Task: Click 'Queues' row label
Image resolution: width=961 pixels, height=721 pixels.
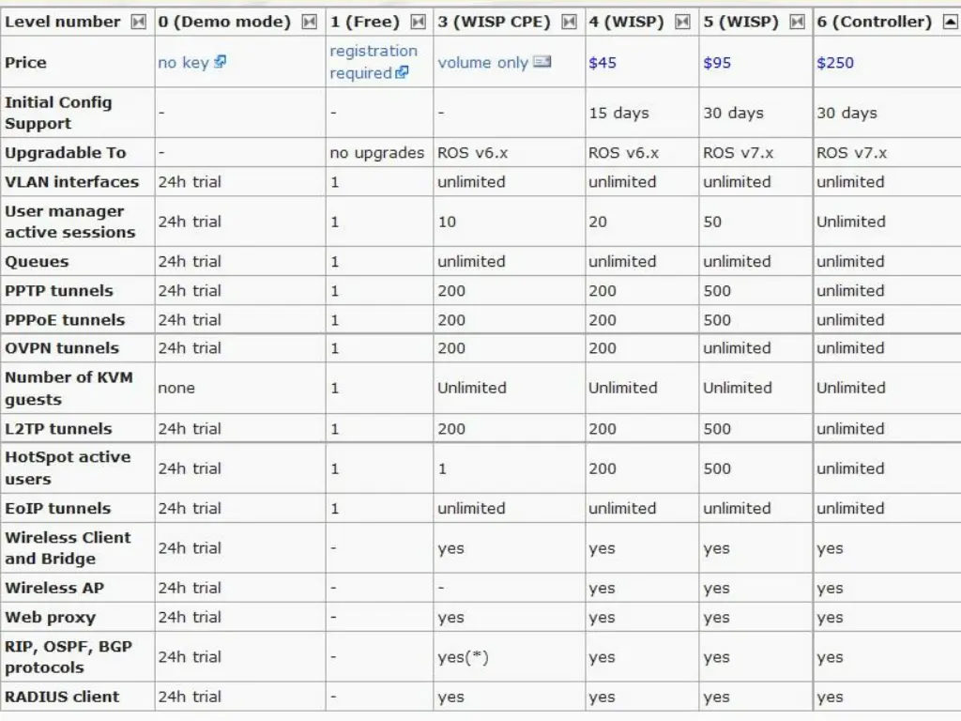Action: 37,262
